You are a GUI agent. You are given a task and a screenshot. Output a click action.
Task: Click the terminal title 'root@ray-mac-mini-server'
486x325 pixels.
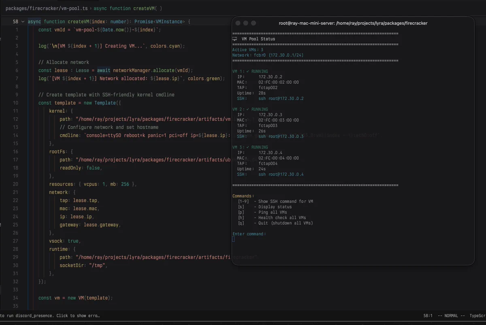coord(306,23)
